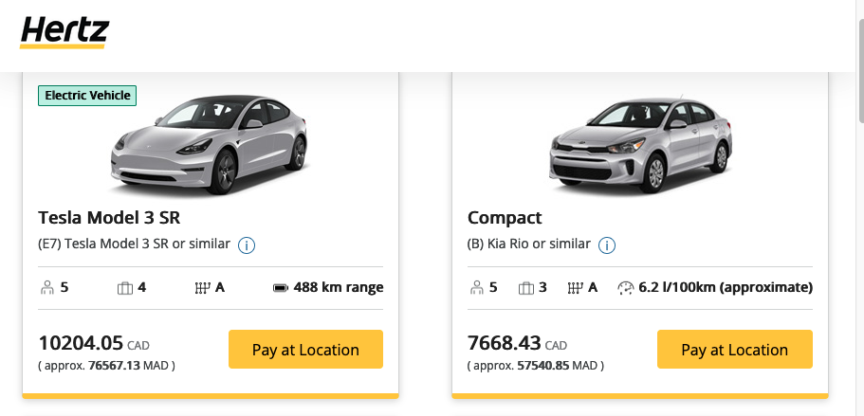
Task: Open info icon for Tesla Model 3 SR
Action: click(247, 245)
